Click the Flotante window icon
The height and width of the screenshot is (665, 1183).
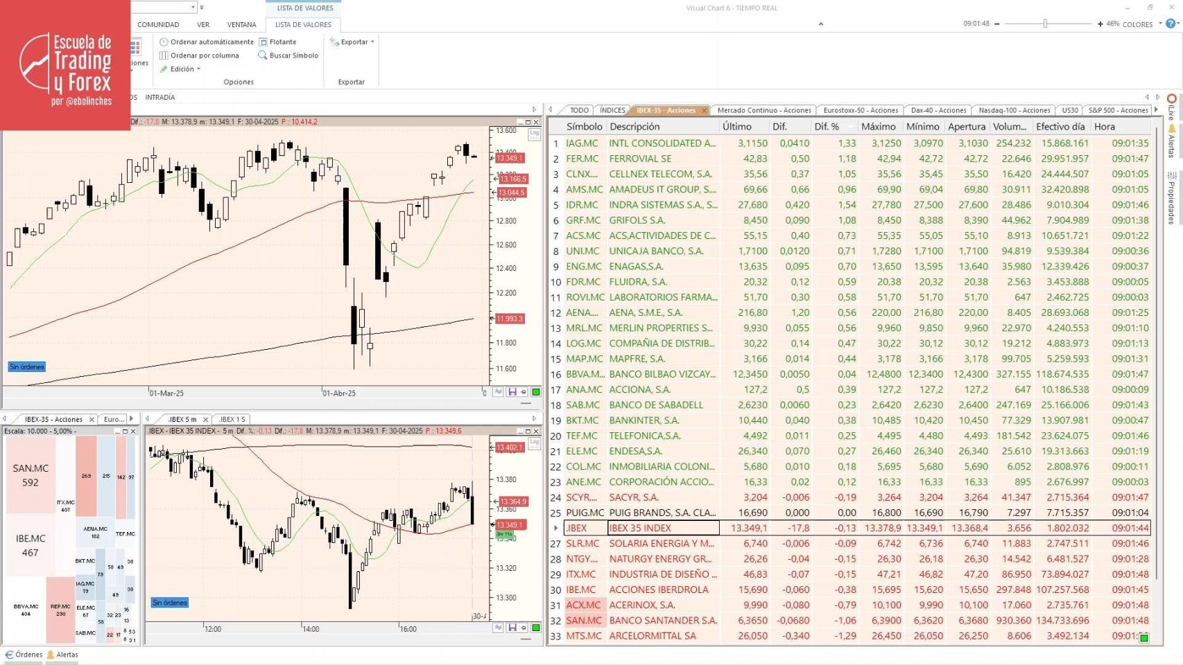coord(264,42)
